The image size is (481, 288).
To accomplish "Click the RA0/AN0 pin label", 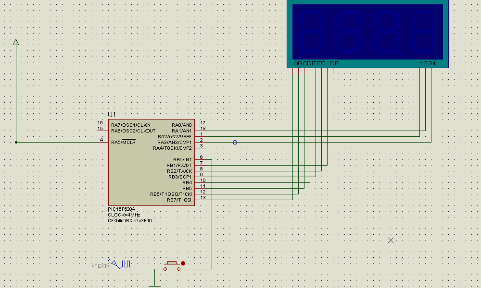I will 182,125.
